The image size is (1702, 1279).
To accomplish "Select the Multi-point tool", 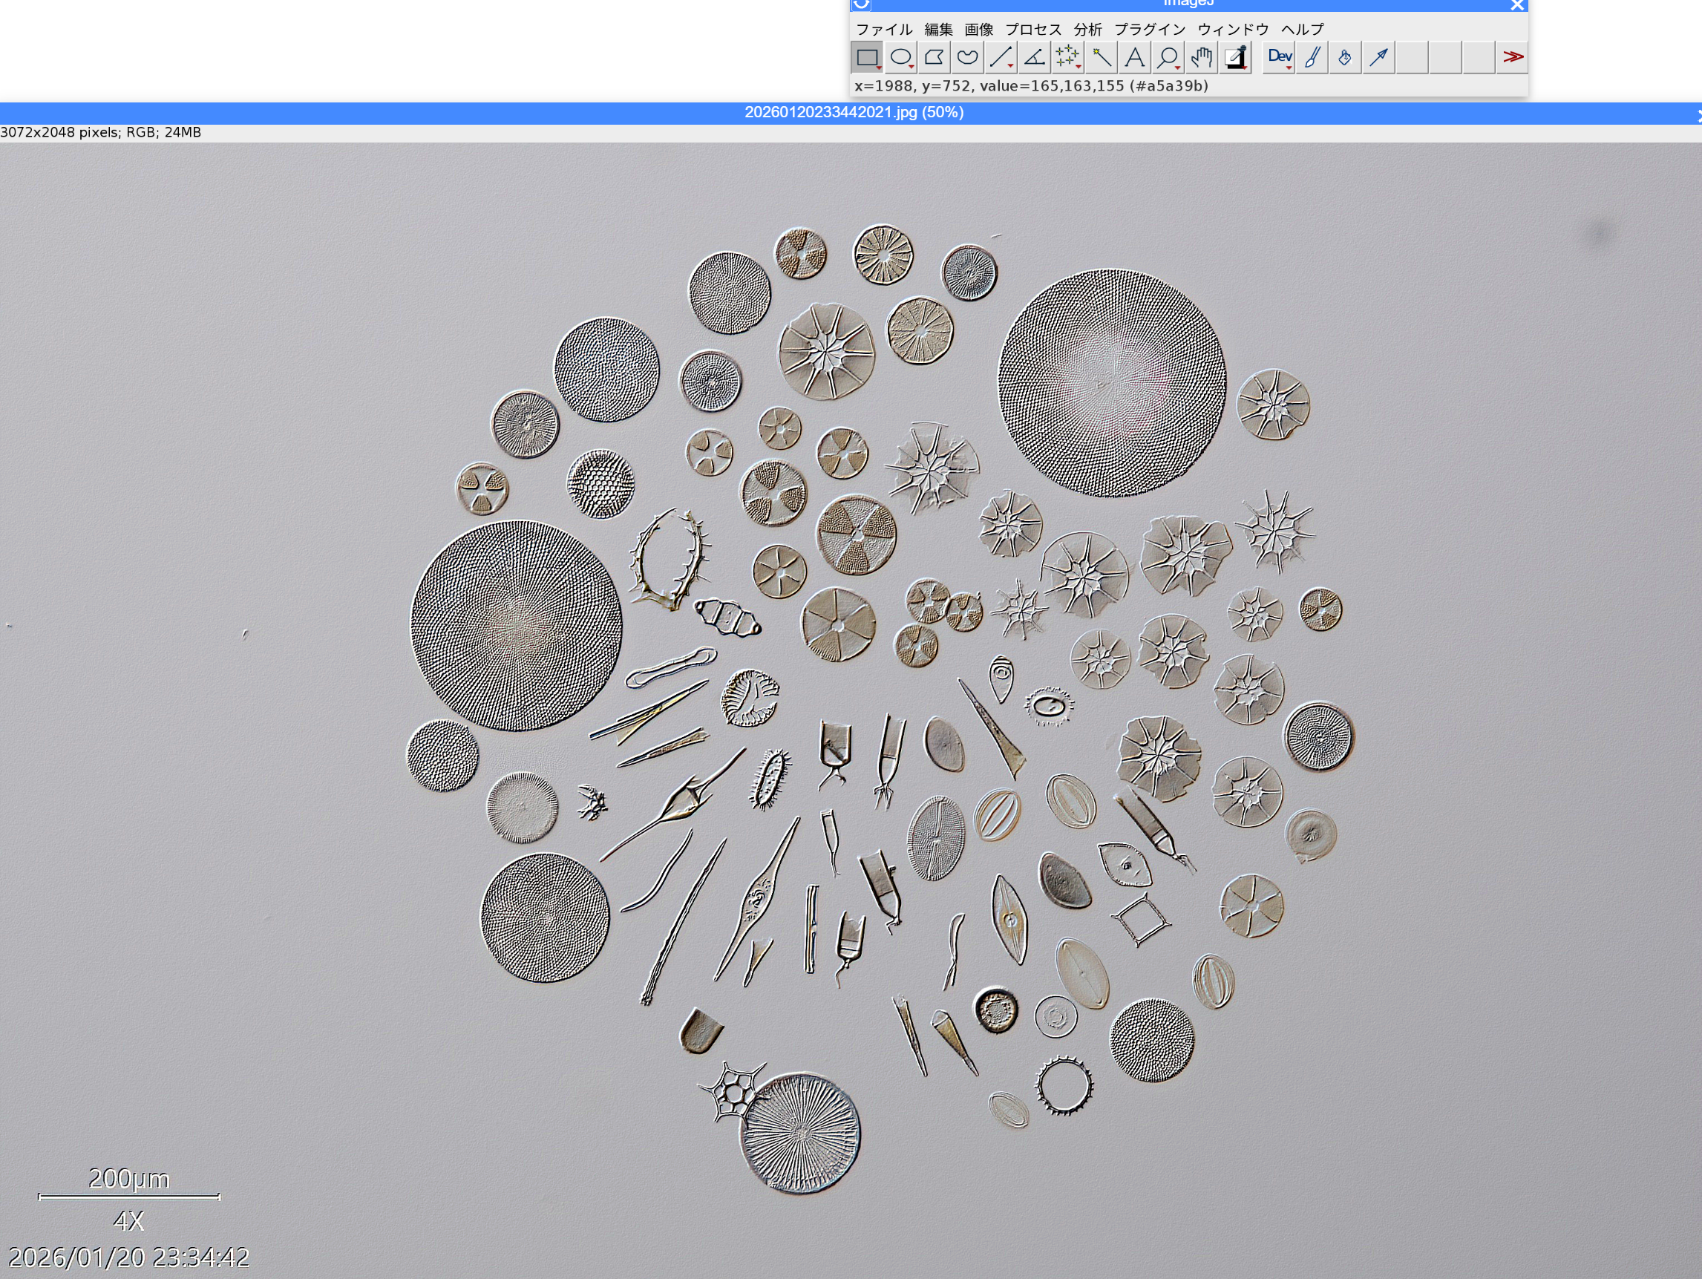I will [x=1067, y=57].
